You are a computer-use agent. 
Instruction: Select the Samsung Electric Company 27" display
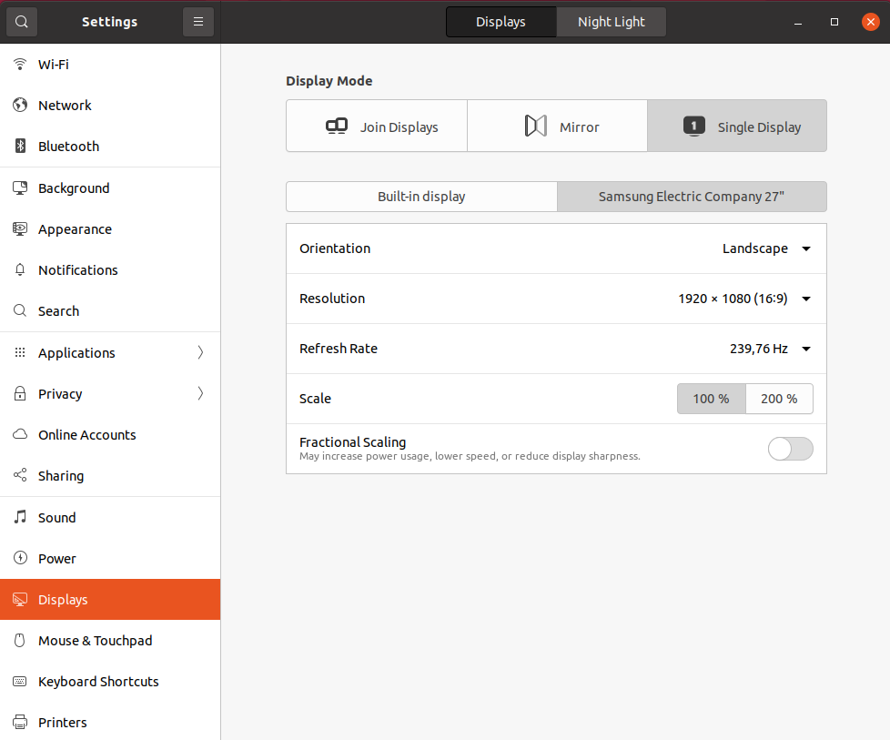[x=692, y=196]
